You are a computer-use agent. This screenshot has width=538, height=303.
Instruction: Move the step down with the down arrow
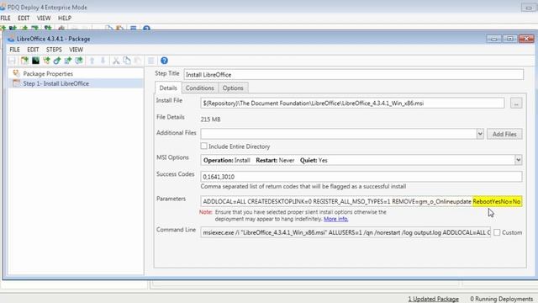pyautogui.click(x=103, y=61)
